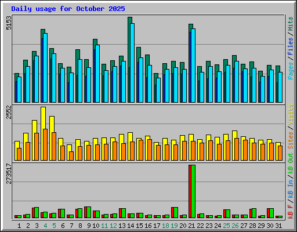
Task: Click the 'kB In' legend label
Action: pyautogui.click(x=291, y=189)
